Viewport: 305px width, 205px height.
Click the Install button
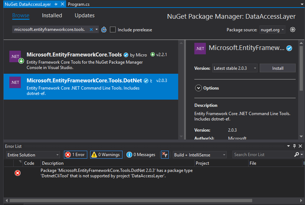pos(277,68)
